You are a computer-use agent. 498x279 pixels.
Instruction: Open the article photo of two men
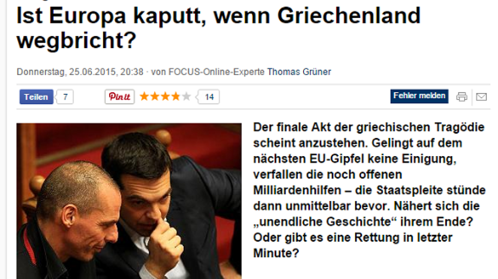tap(129, 201)
